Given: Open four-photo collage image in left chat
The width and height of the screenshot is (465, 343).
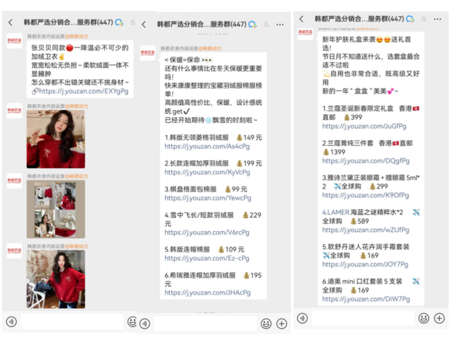Looking at the screenshot, I should (x=56, y=209).
